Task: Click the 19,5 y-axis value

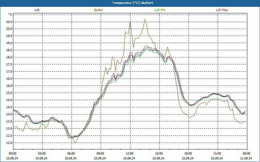Action: click(9, 36)
